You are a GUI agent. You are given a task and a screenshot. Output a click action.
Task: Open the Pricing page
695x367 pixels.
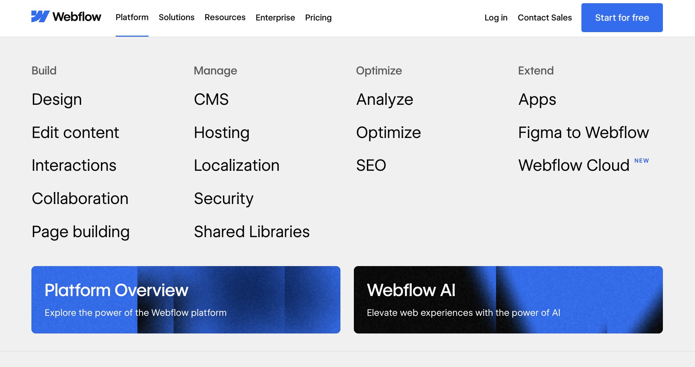click(318, 18)
